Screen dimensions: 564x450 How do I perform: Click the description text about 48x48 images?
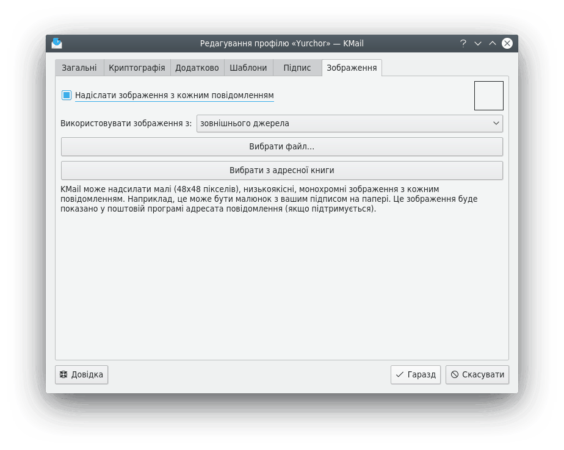[269, 199]
